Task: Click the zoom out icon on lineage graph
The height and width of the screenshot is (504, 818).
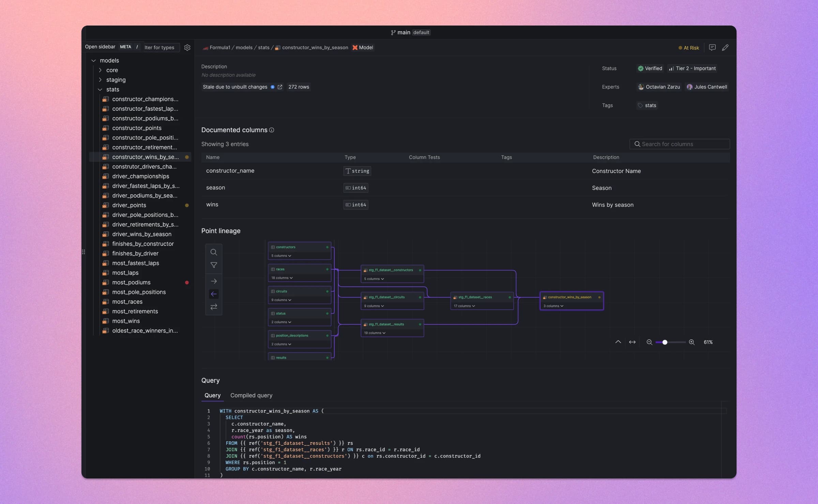Action: (x=649, y=342)
